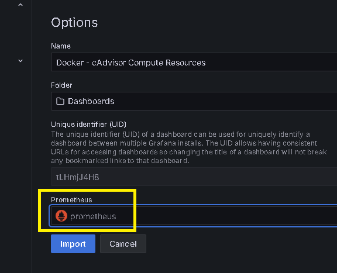Click the Options section heading
This screenshot has width=337, height=273.
tap(74, 23)
